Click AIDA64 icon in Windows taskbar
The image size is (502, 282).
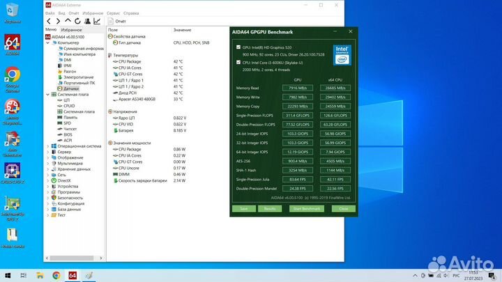[x=72, y=275]
